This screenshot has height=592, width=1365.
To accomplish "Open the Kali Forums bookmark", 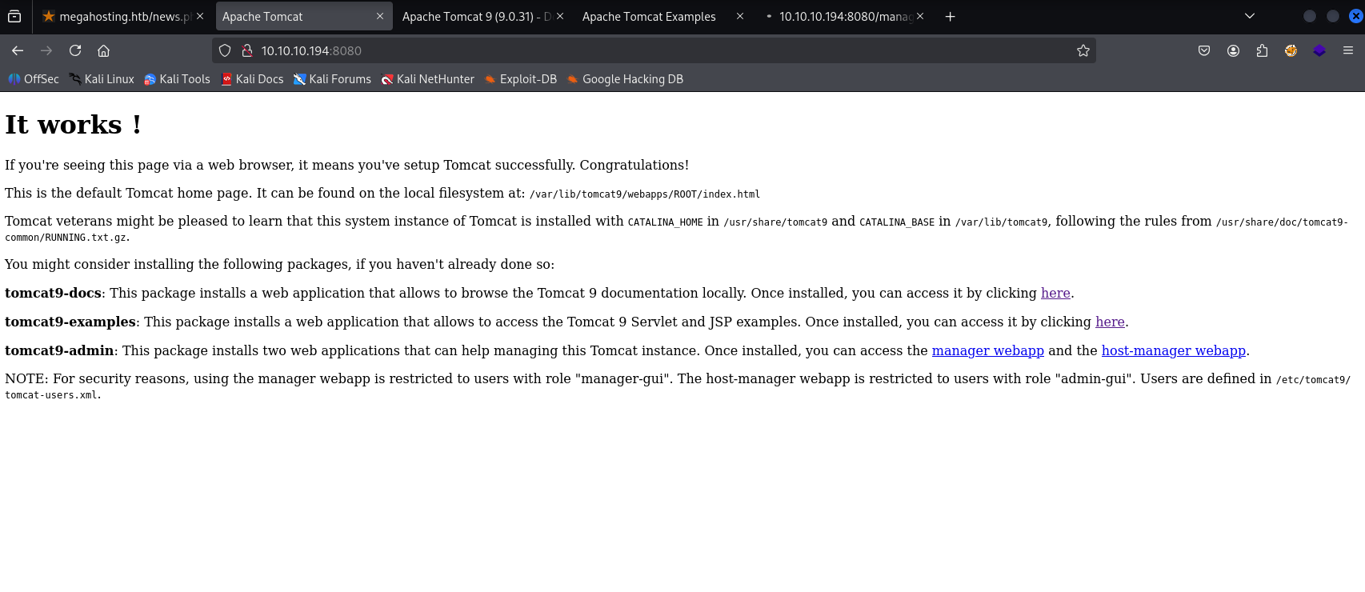I will tap(332, 79).
